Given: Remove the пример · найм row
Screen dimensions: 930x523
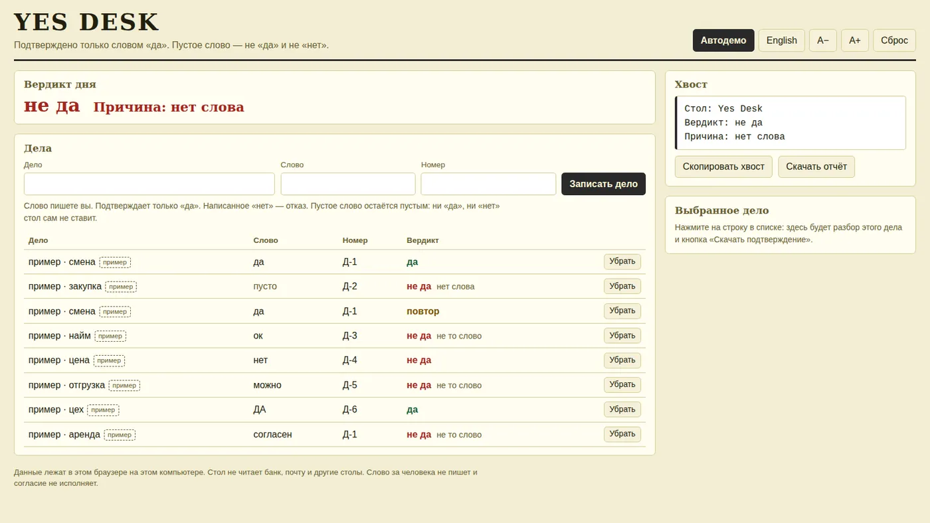Looking at the screenshot, I should click(622, 335).
